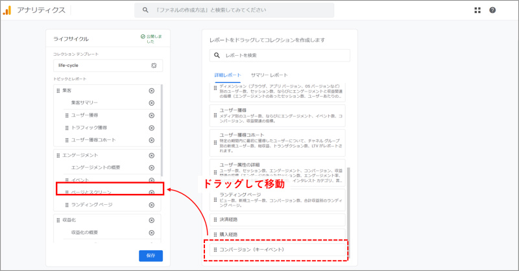This screenshot has height=271, width=519.
Task: Click the drag handle of 集客 topic
Action: 58,91
